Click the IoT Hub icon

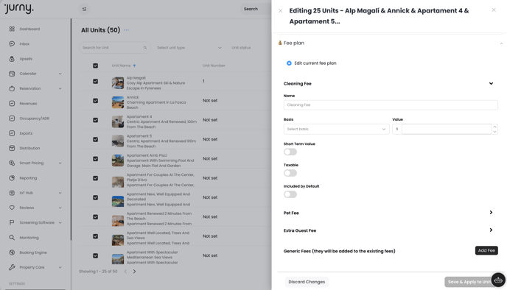tap(12, 193)
